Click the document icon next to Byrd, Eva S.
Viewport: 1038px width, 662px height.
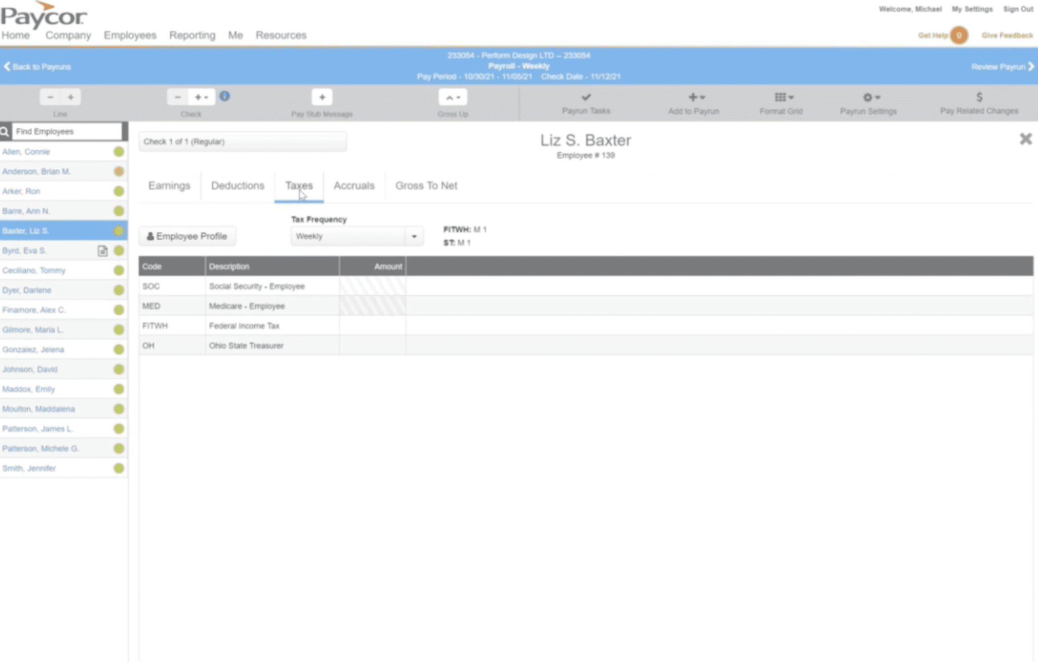[103, 250]
